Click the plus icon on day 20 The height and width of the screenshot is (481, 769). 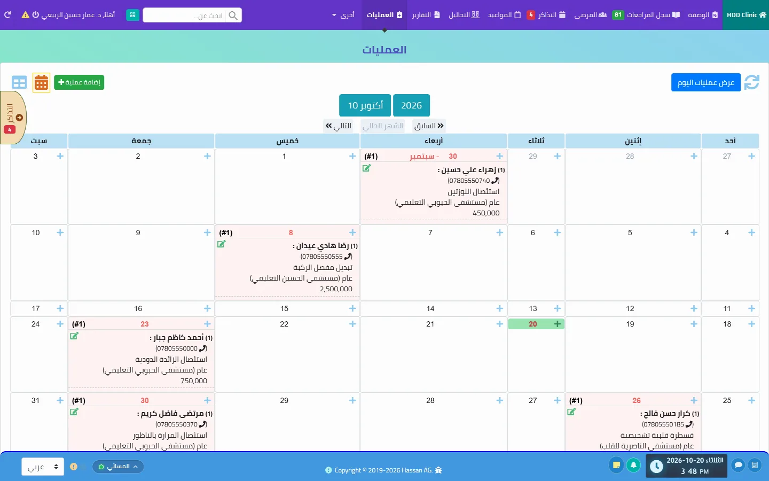(558, 324)
